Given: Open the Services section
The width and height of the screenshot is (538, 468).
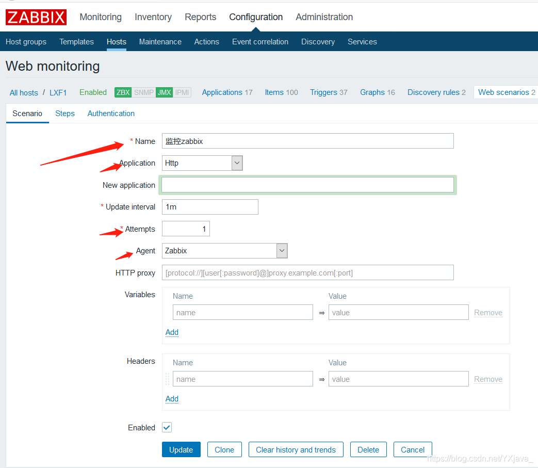Looking at the screenshot, I should tap(362, 41).
